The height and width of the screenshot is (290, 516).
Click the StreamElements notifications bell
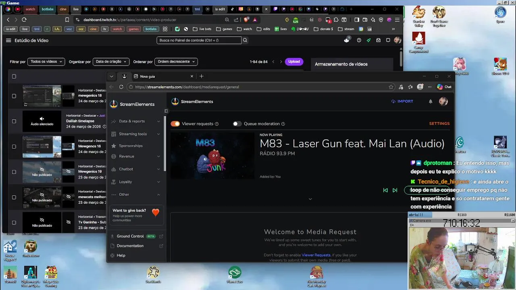tap(431, 101)
